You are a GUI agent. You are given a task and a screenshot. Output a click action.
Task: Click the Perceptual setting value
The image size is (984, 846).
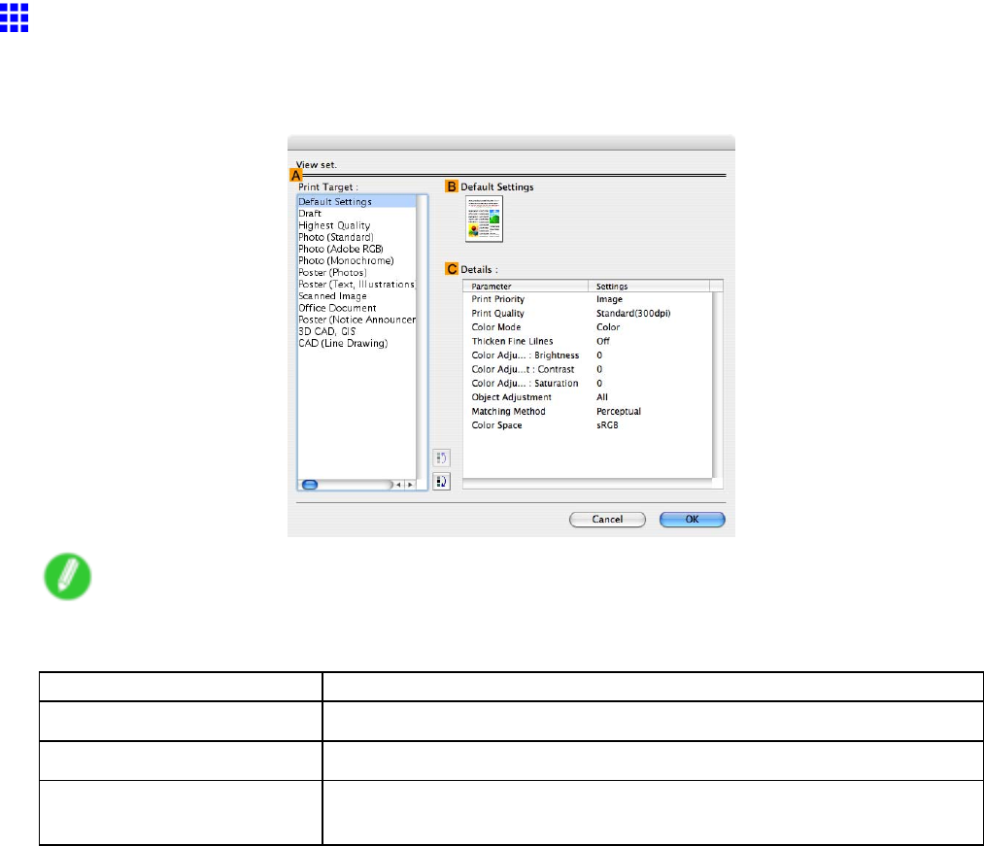click(x=618, y=411)
